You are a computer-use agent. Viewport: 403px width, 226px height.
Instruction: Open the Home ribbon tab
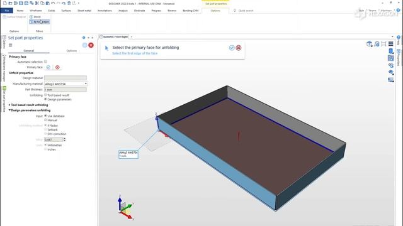tap(20, 11)
